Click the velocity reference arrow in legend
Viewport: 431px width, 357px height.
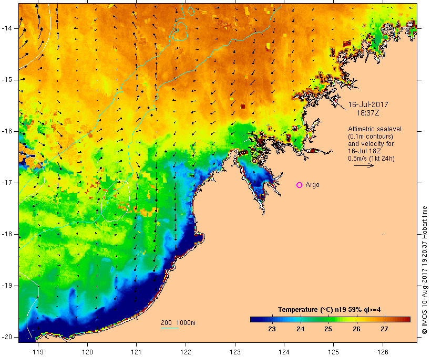364,165
